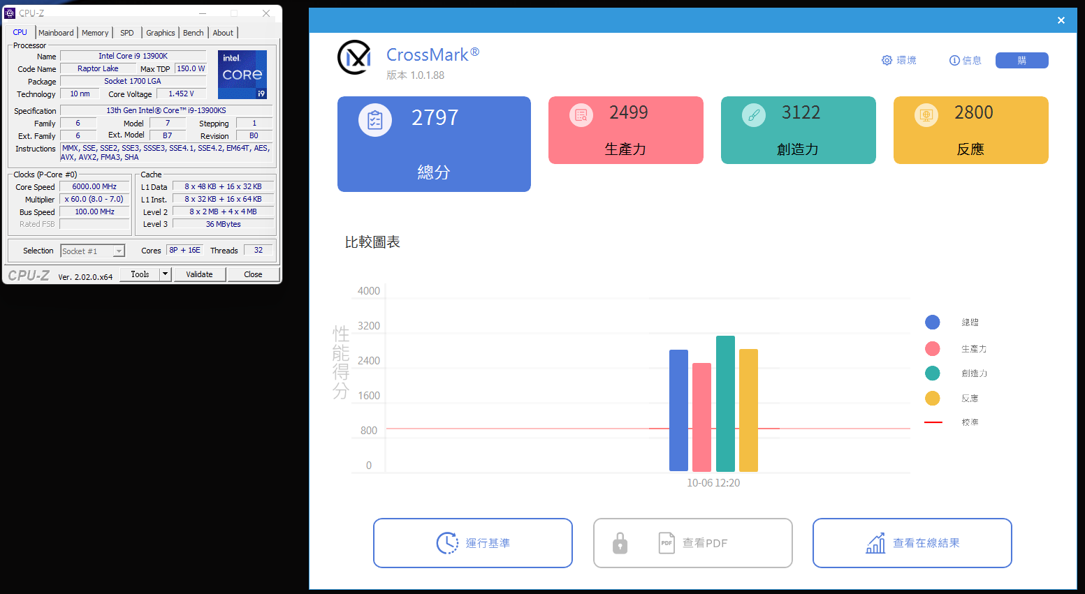Click the Close button in CPU-Z

point(253,274)
